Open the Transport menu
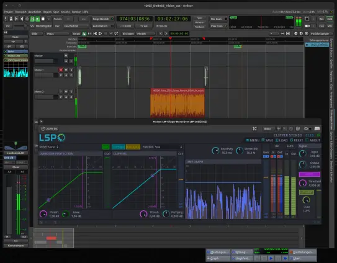 pyautogui.click(x=20, y=12)
